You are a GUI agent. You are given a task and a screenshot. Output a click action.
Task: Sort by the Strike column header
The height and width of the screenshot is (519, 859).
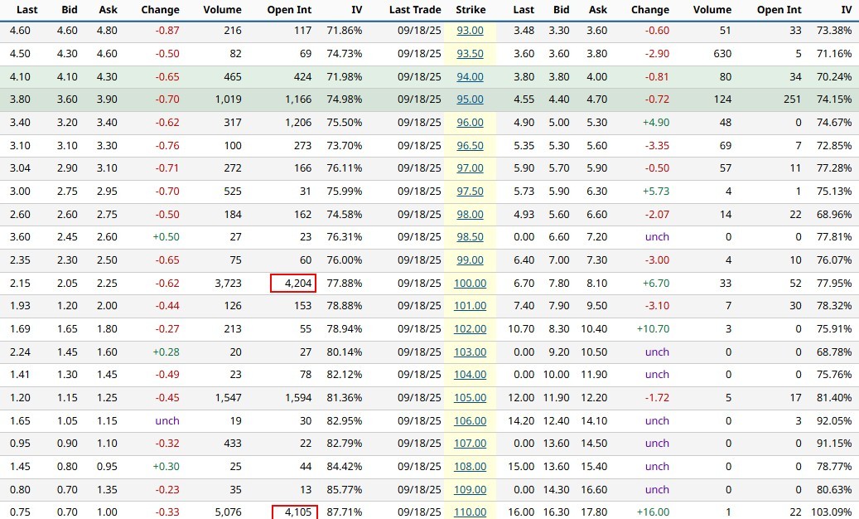pos(471,10)
